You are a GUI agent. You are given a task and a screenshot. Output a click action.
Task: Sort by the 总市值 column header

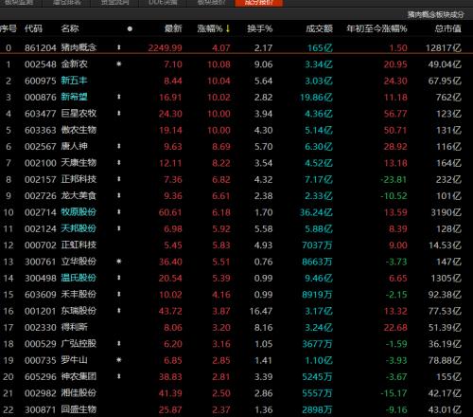(447, 28)
